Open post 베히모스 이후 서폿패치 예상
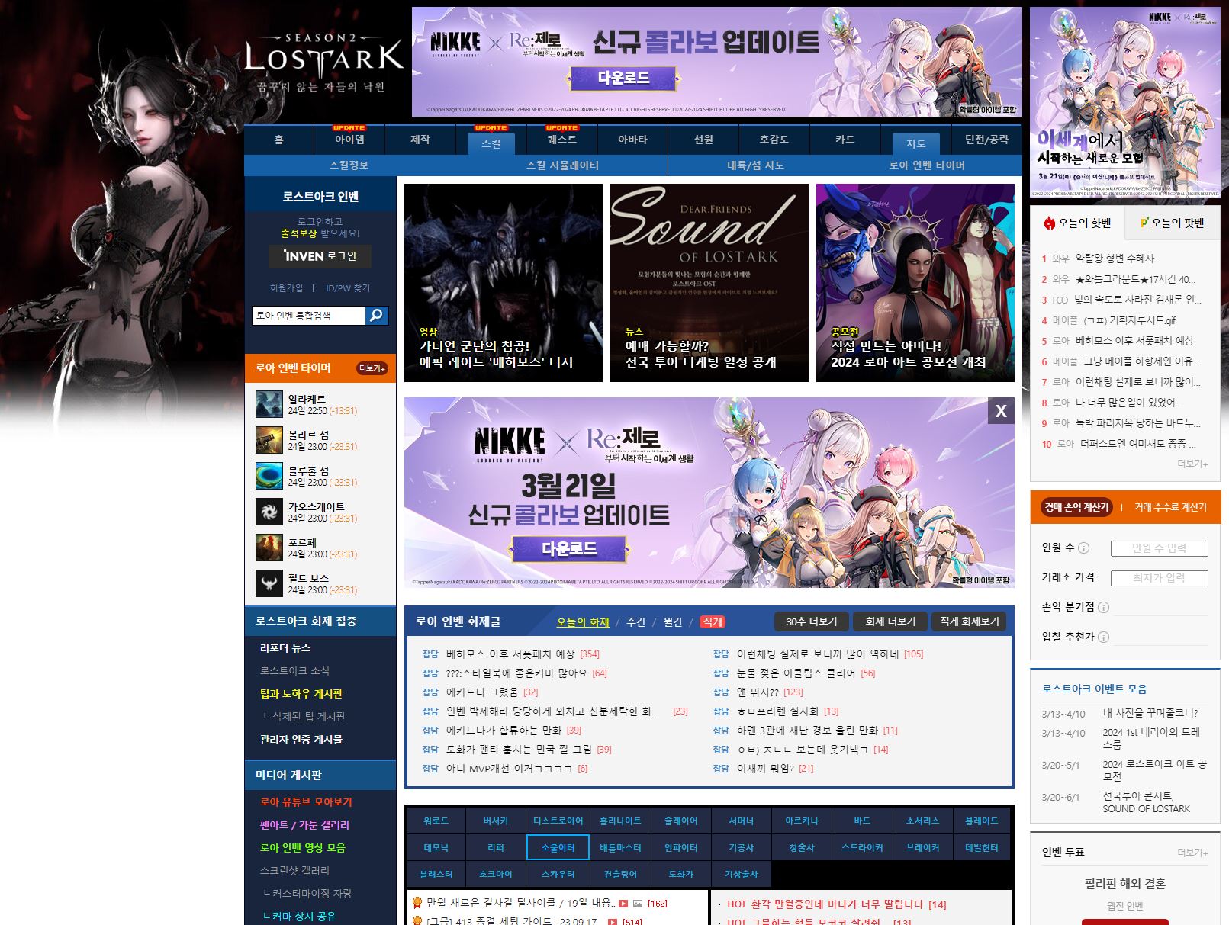1229x925 pixels. pyautogui.click(x=510, y=654)
